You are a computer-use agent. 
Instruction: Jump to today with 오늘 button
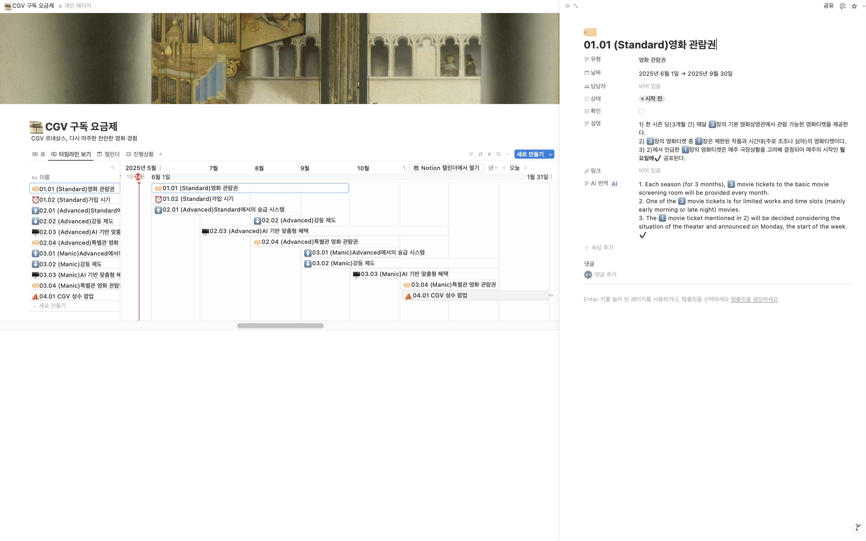514,168
